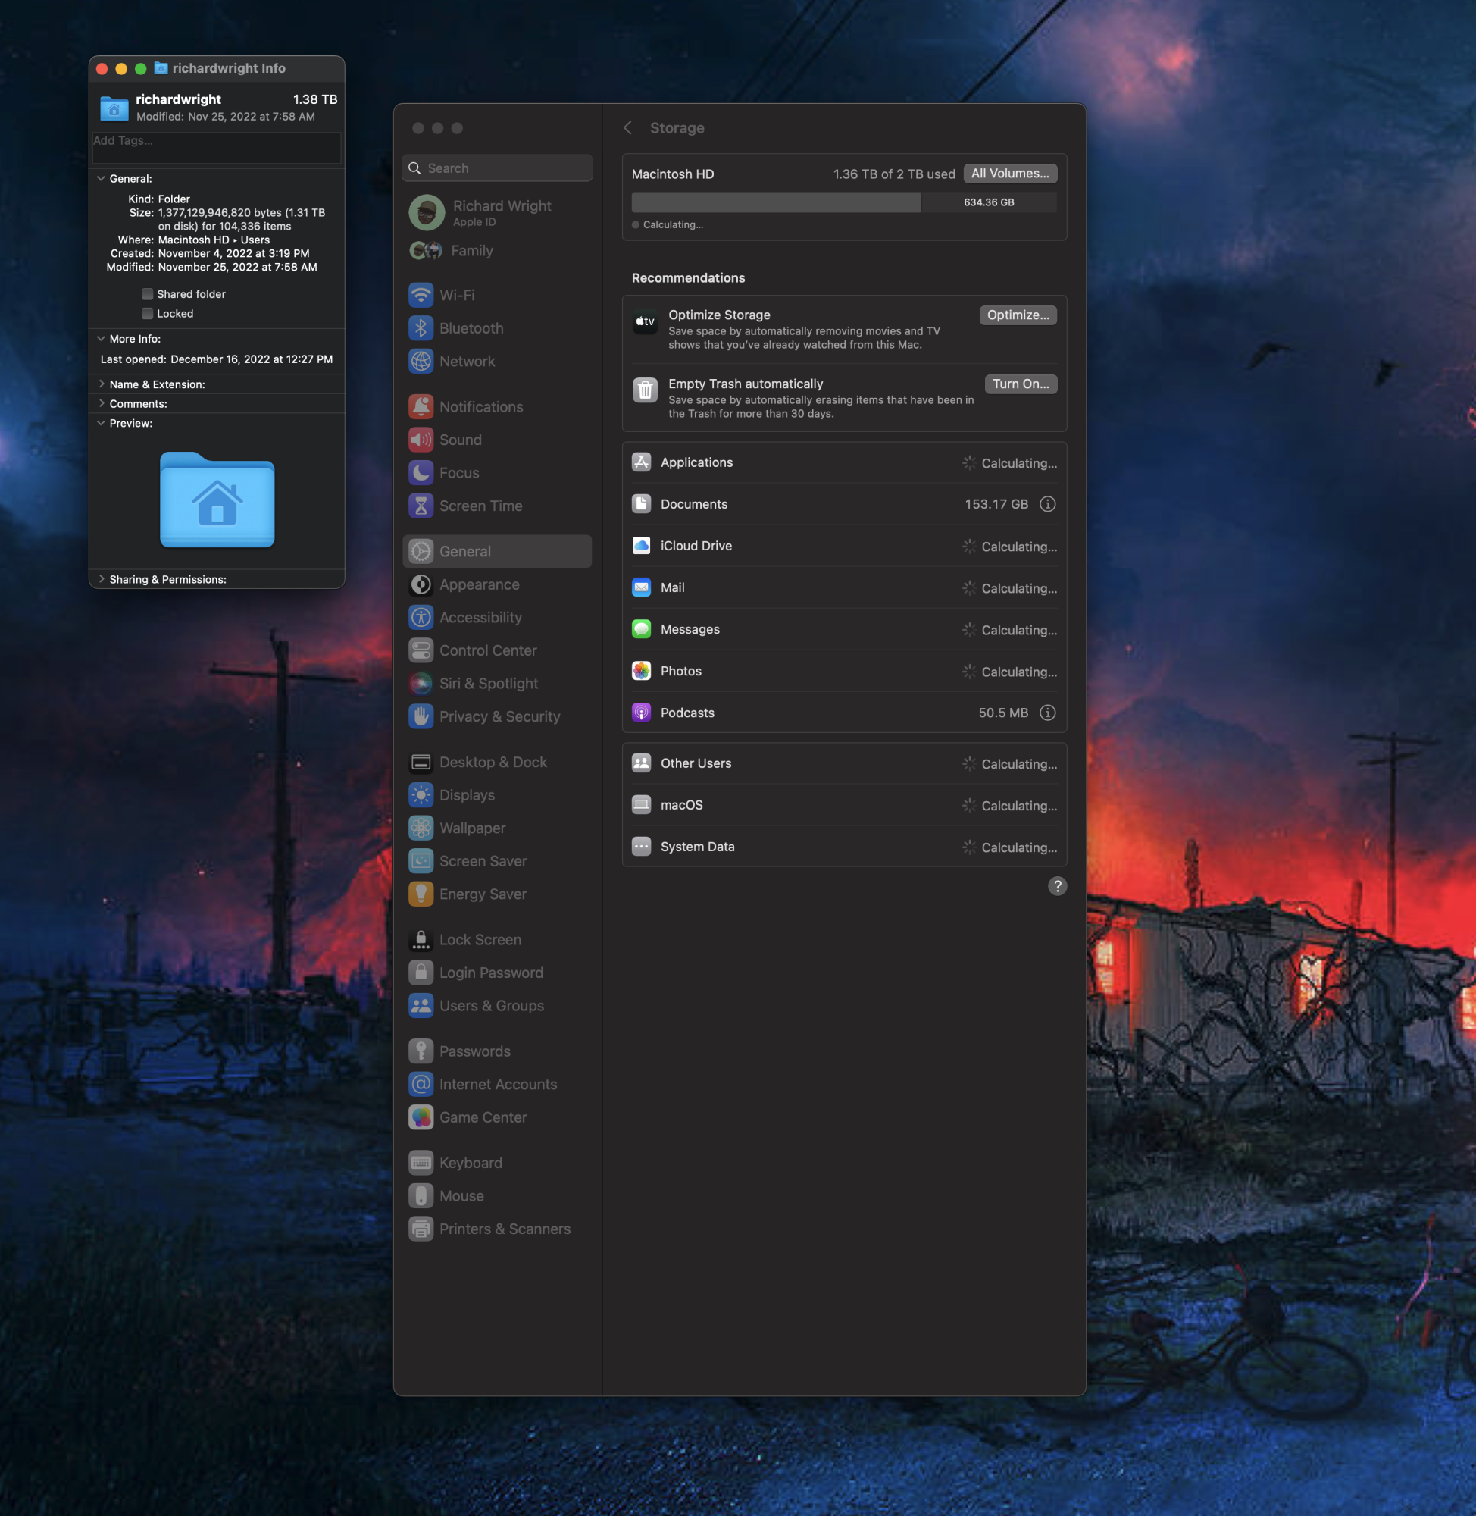The width and height of the screenshot is (1476, 1516).
Task: Open All Volumes storage list
Action: 1010,174
